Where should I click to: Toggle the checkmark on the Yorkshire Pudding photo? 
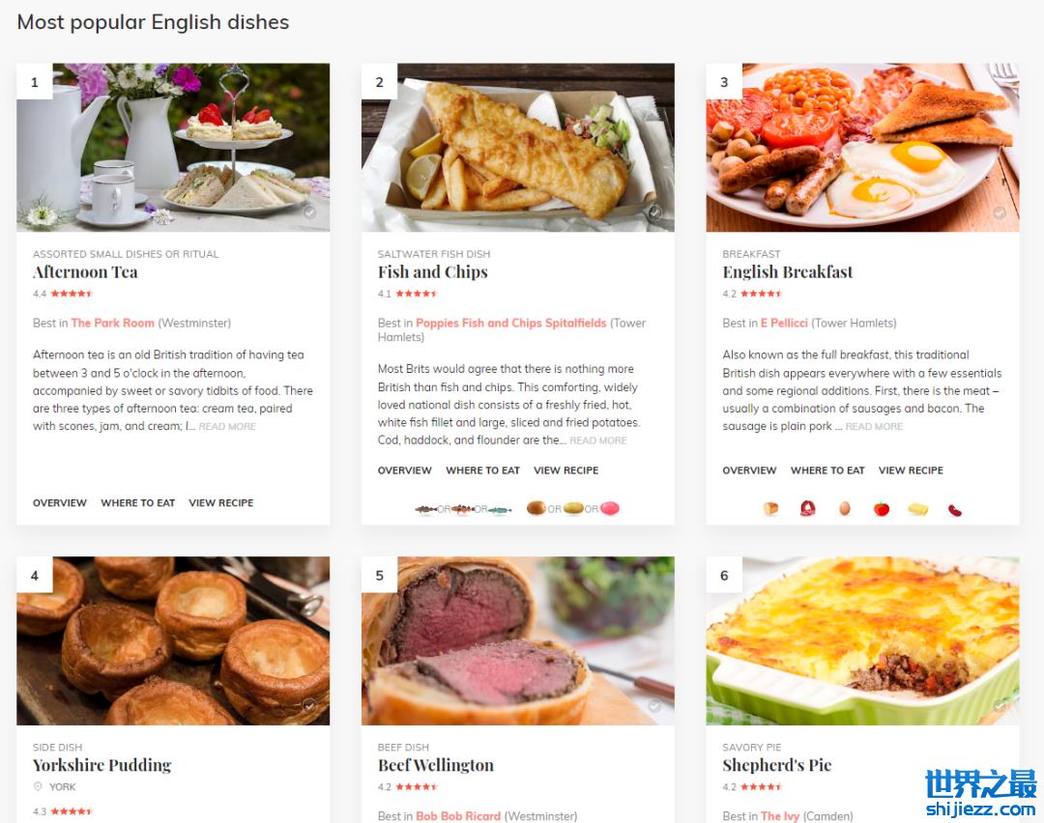click(x=309, y=706)
